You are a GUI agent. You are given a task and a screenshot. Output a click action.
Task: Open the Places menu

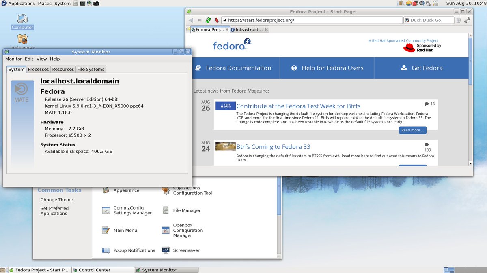pyautogui.click(x=45, y=3)
